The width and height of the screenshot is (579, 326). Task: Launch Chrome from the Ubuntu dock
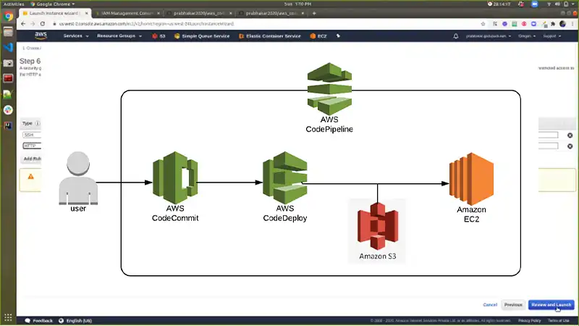(8, 17)
